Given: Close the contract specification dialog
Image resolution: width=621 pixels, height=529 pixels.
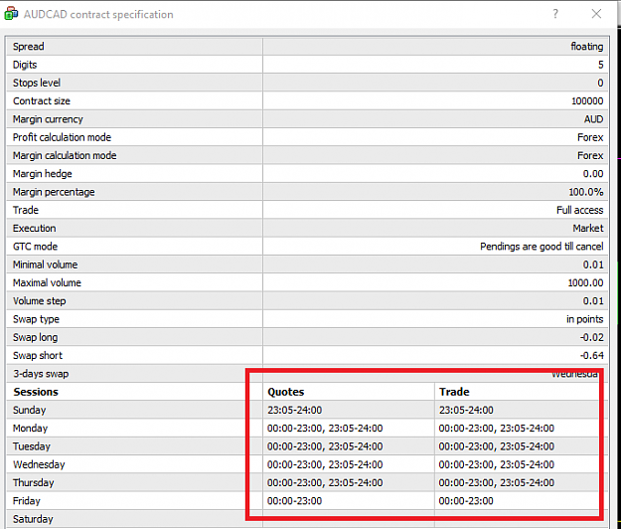Looking at the screenshot, I should pyautogui.click(x=596, y=14).
